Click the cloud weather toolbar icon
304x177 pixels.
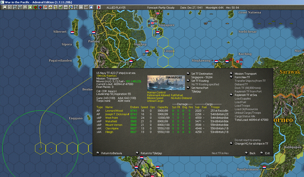click(91, 7)
